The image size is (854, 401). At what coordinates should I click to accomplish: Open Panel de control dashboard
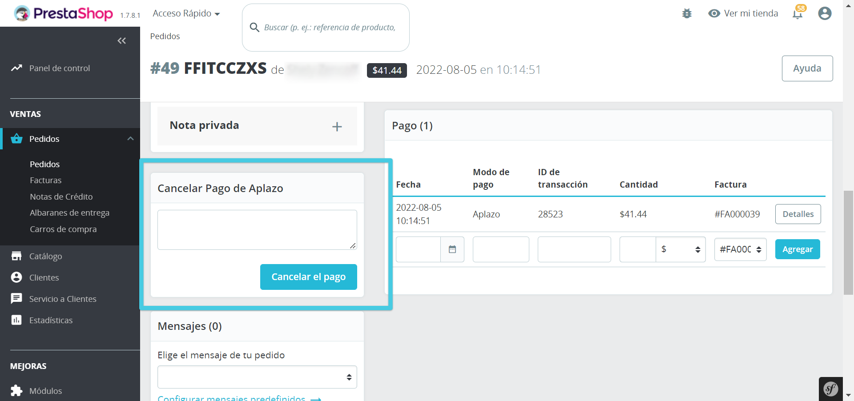(x=60, y=68)
